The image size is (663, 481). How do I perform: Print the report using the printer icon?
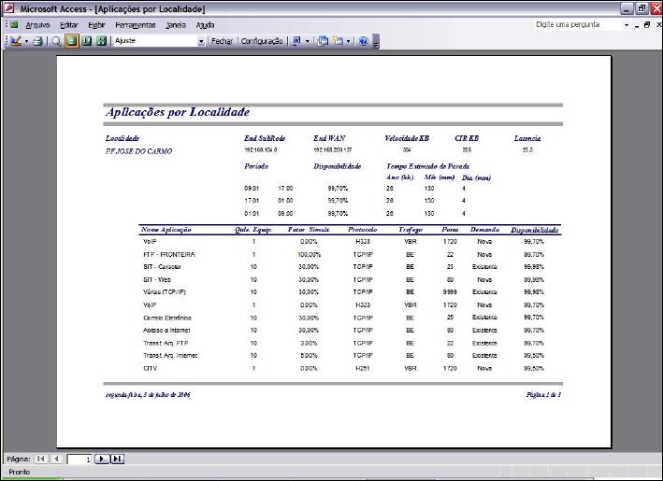[x=38, y=41]
